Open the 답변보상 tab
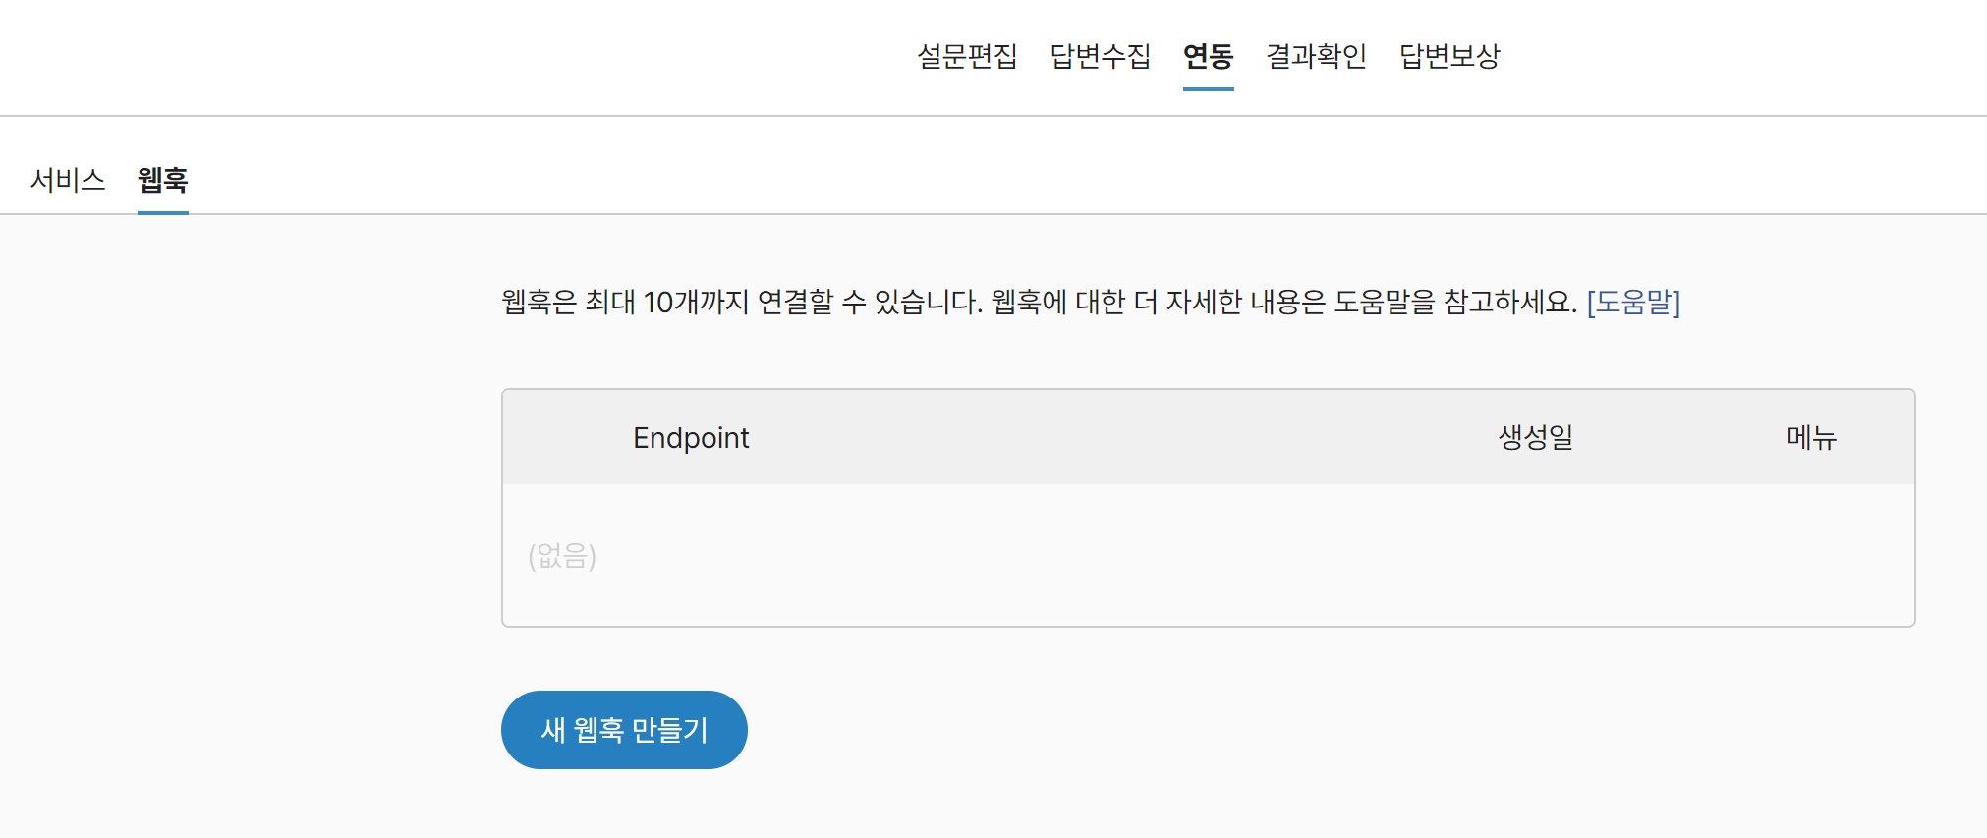This screenshot has height=838, width=1987. pyautogui.click(x=1451, y=57)
